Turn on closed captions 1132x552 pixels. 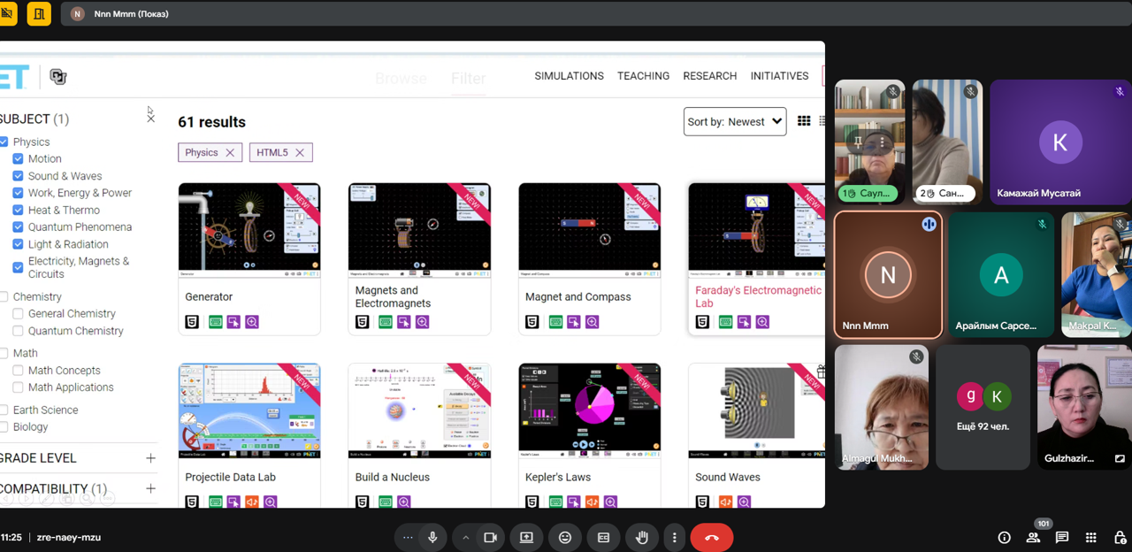pyautogui.click(x=604, y=537)
